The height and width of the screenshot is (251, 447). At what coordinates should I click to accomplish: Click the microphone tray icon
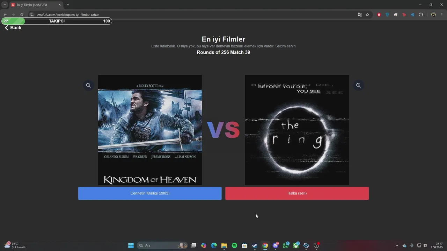pos(412,245)
